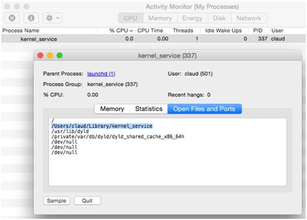Select the kernel_service process row
This screenshot has height=220, width=307.
[x=153, y=39]
